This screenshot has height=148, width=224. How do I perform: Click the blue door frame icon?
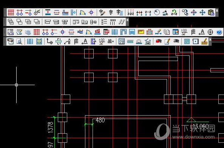click(124, 32)
